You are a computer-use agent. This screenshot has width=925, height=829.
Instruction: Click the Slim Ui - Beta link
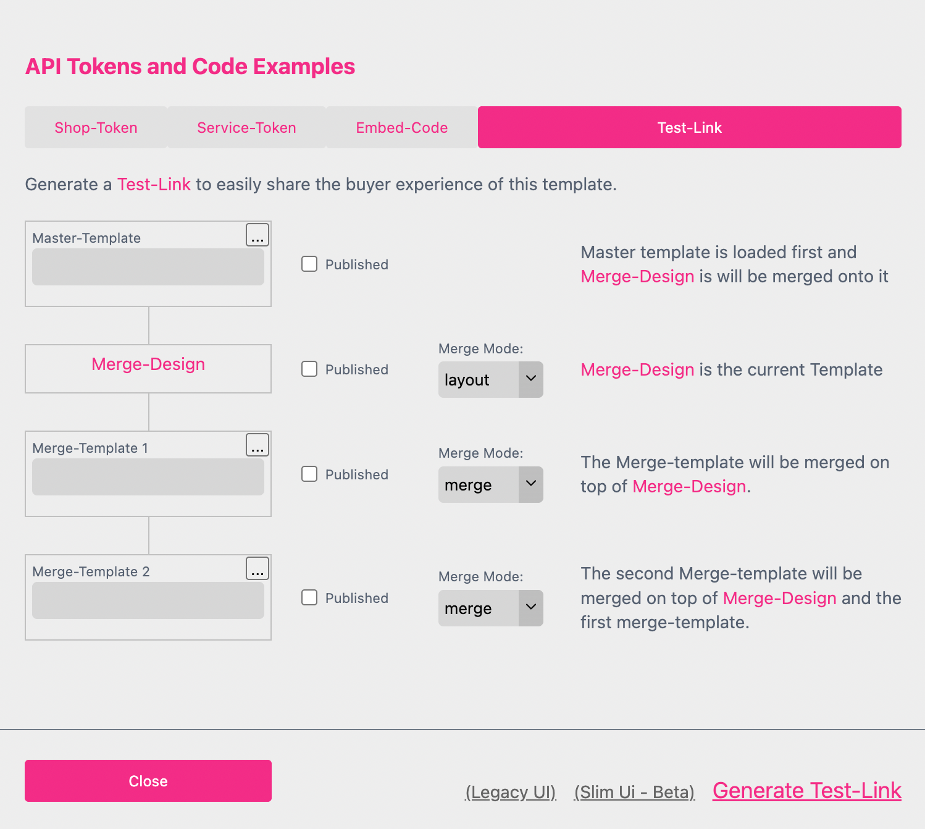[634, 792]
